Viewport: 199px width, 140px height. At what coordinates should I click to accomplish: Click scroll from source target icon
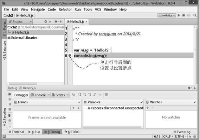pyautogui.click(x=46, y=21)
